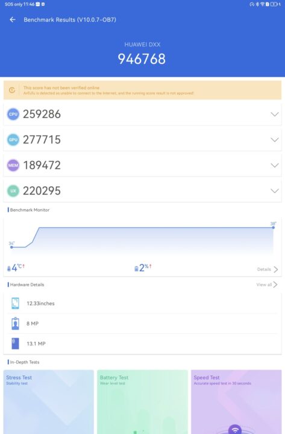Tap the GPU score badge icon

13,140
